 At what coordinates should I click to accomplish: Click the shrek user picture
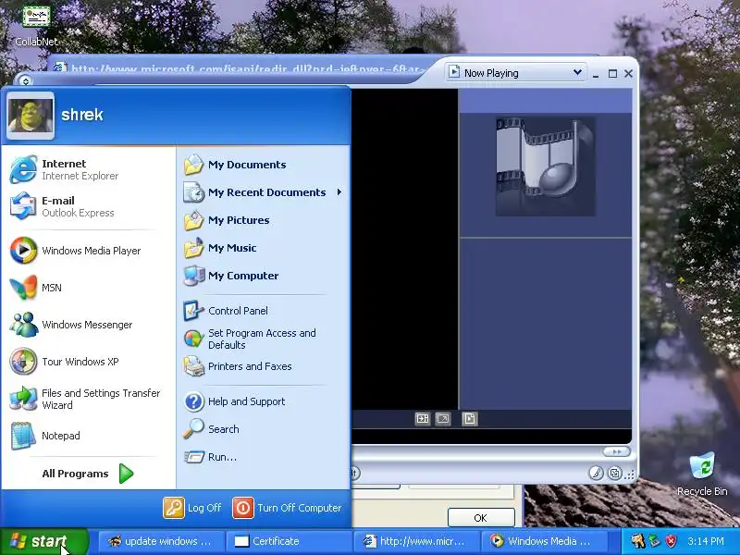tap(31, 116)
